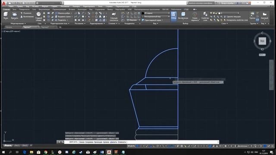Viewport: 276px width, 155px height.
Task: Choose the Проекция option in the command line
Action: pyautogui.click(x=98, y=142)
